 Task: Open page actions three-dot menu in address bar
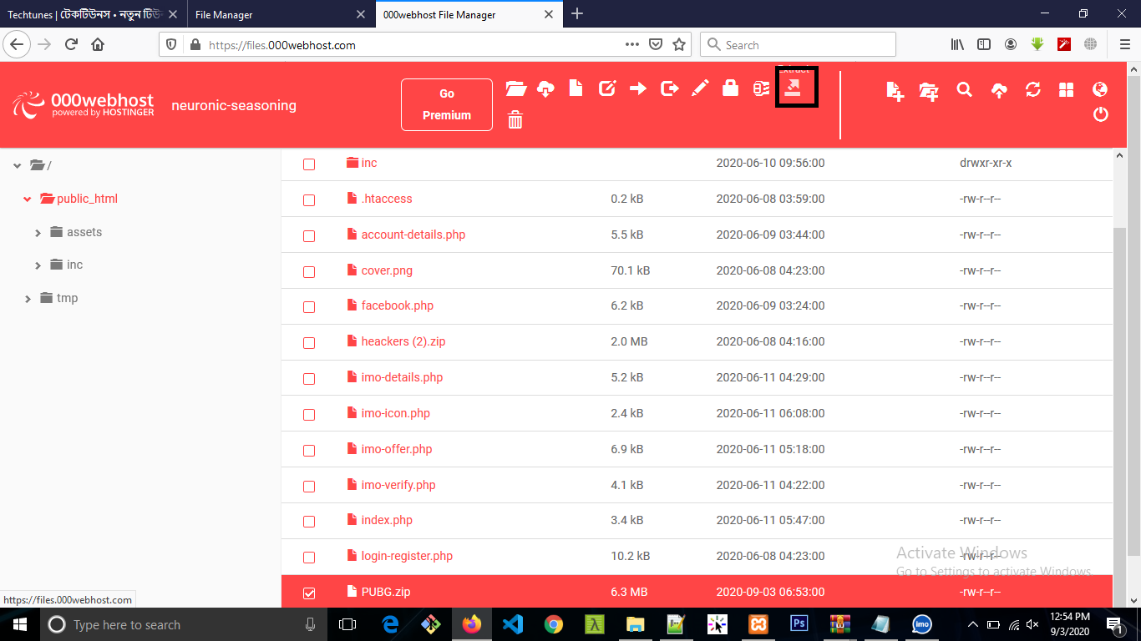[x=632, y=44]
